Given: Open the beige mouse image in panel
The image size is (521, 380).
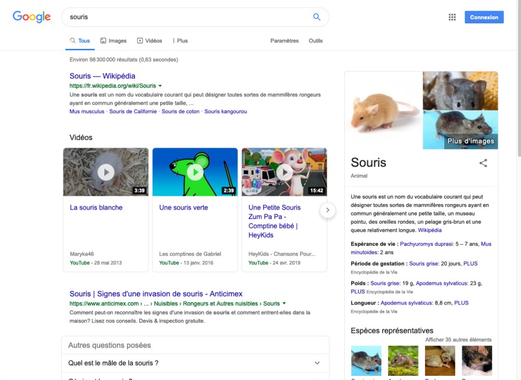Looking at the screenshot, I should (x=384, y=111).
